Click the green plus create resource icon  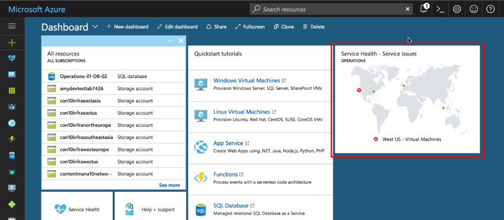click(12, 42)
